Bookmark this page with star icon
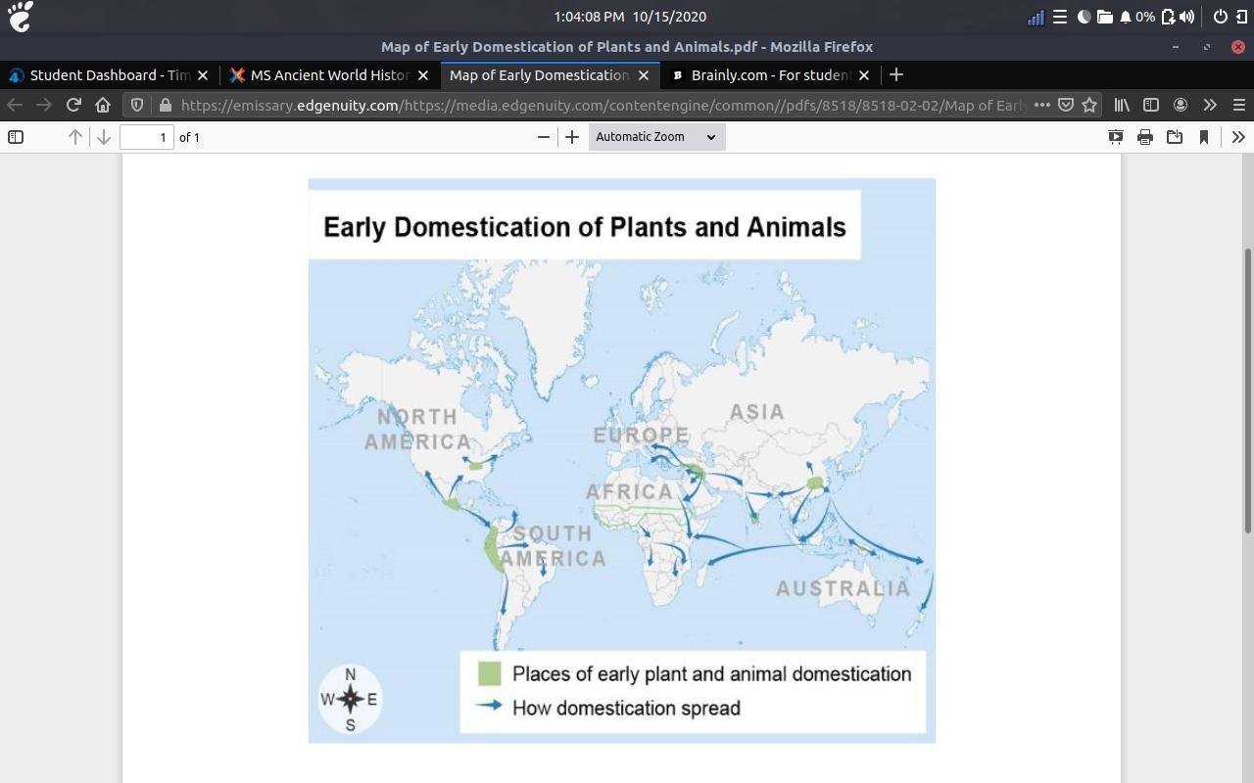Viewport: 1254px width, 783px height. coord(1088,105)
